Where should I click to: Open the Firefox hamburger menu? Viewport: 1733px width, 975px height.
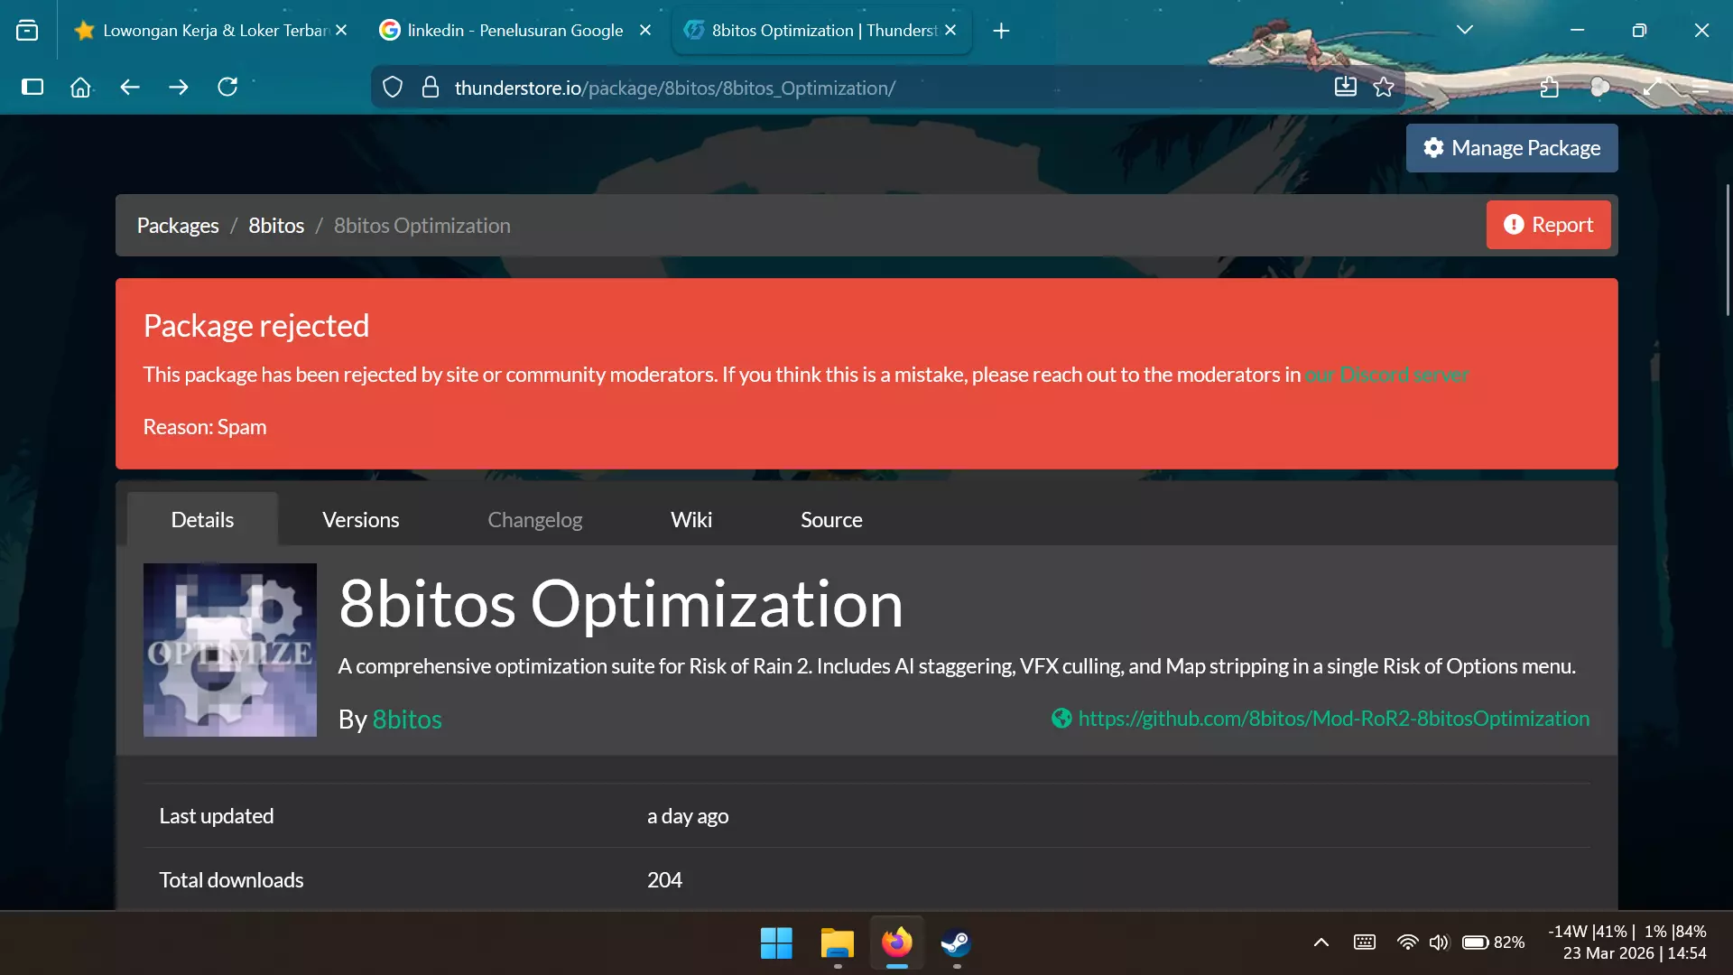(1701, 88)
